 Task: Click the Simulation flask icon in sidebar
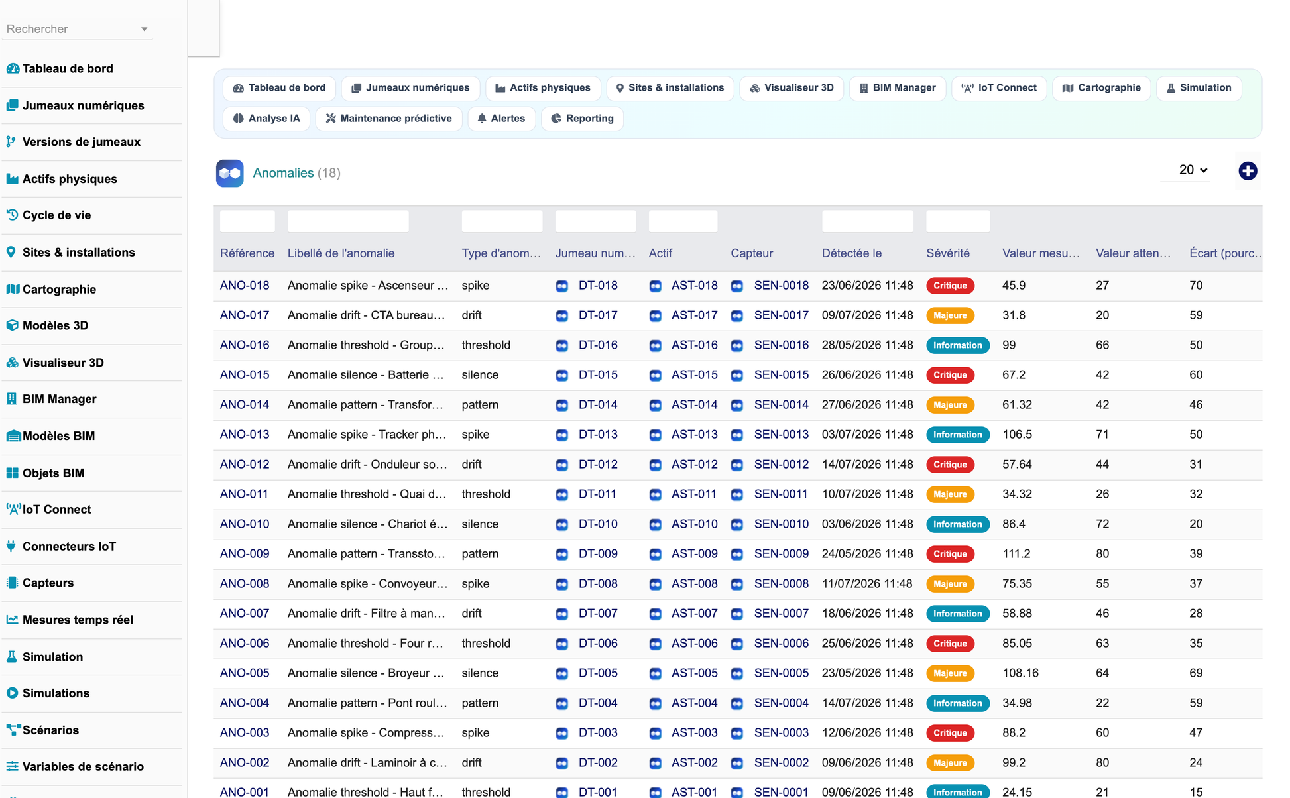(11, 657)
